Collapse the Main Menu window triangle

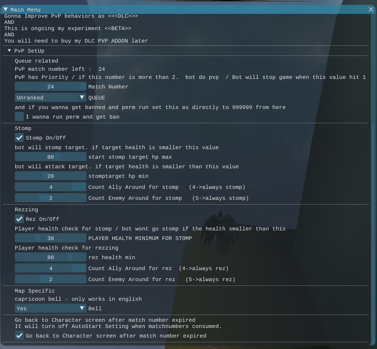coord(5,10)
